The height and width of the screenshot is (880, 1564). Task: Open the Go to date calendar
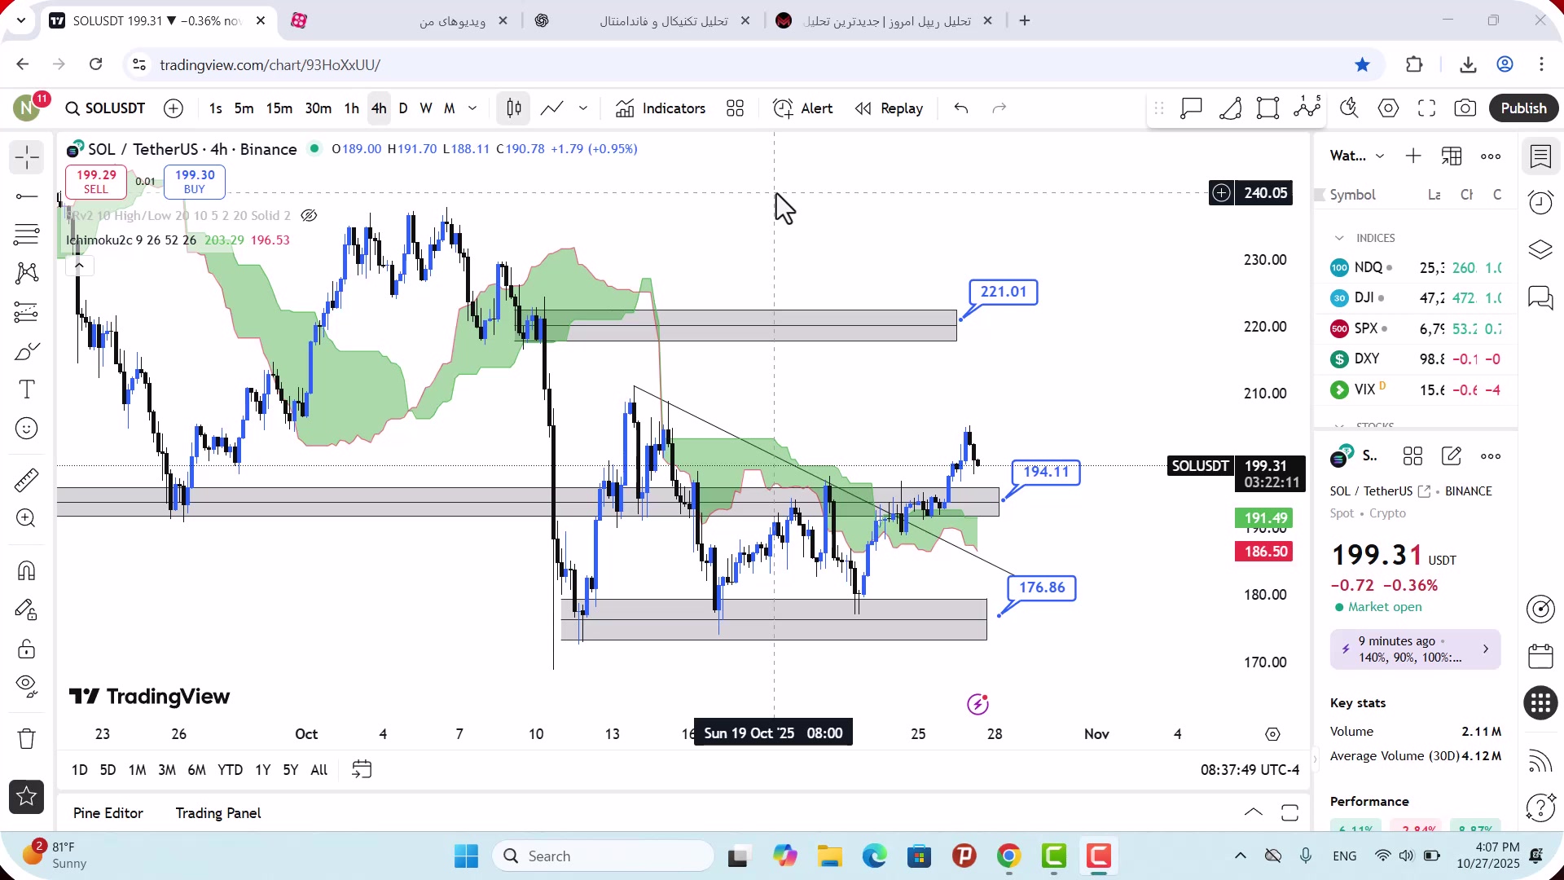(362, 770)
